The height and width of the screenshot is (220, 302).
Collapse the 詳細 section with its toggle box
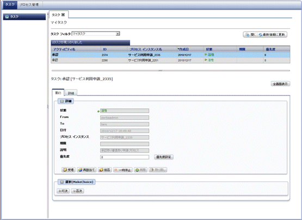pos(62,101)
